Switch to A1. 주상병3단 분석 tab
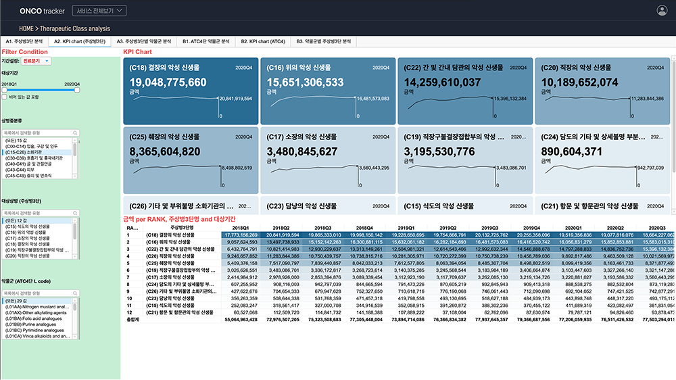Screen dimensions: 676x380 [24, 41]
